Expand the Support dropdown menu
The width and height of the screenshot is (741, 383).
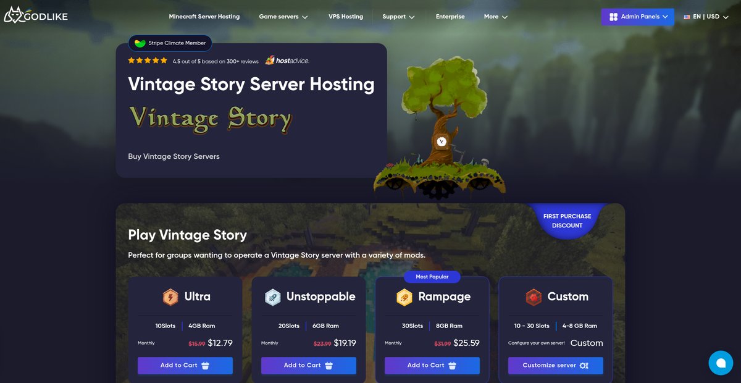[x=398, y=17]
